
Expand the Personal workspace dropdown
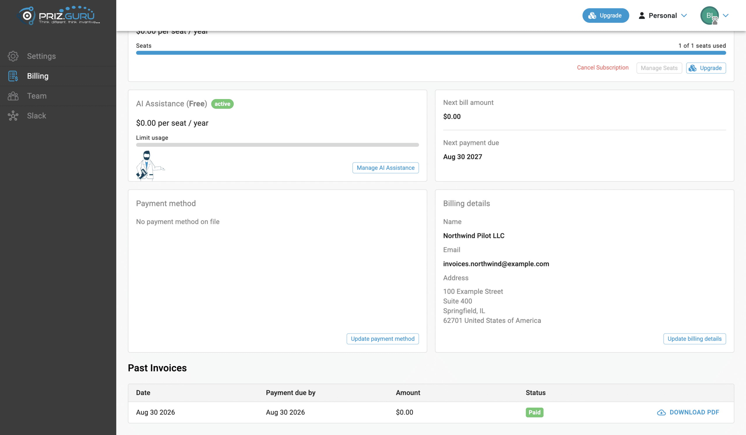(x=663, y=15)
